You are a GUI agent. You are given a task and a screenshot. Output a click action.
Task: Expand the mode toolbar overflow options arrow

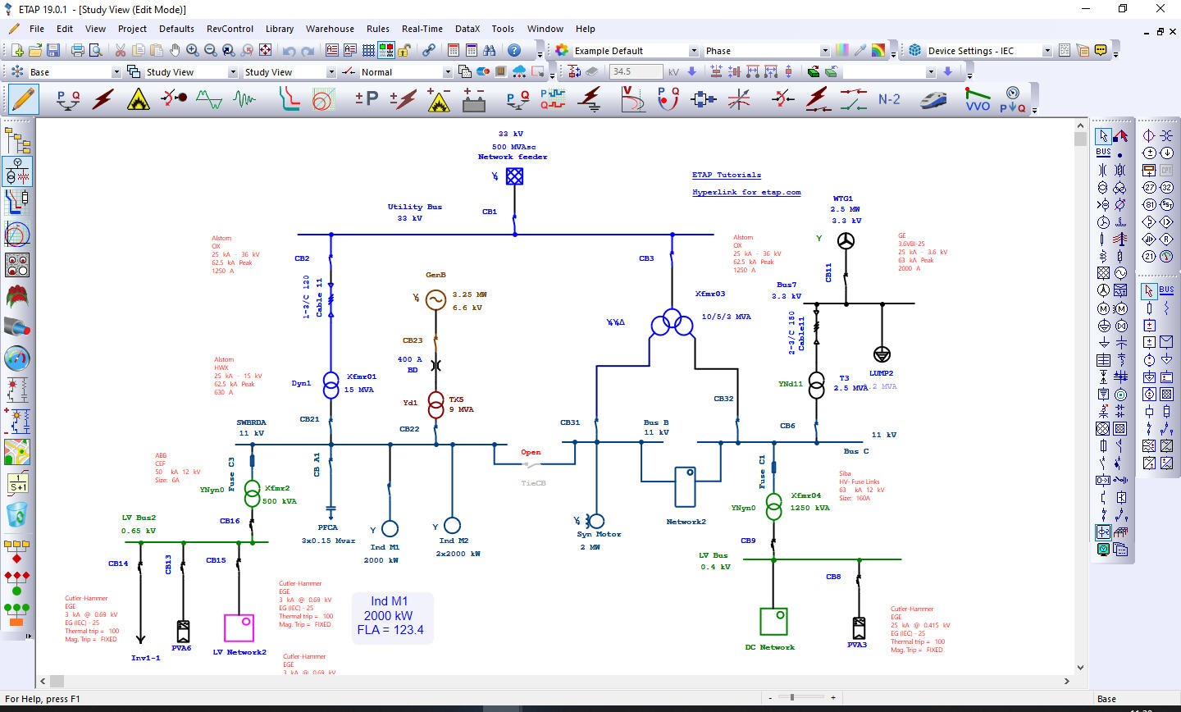tap(1034, 110)
